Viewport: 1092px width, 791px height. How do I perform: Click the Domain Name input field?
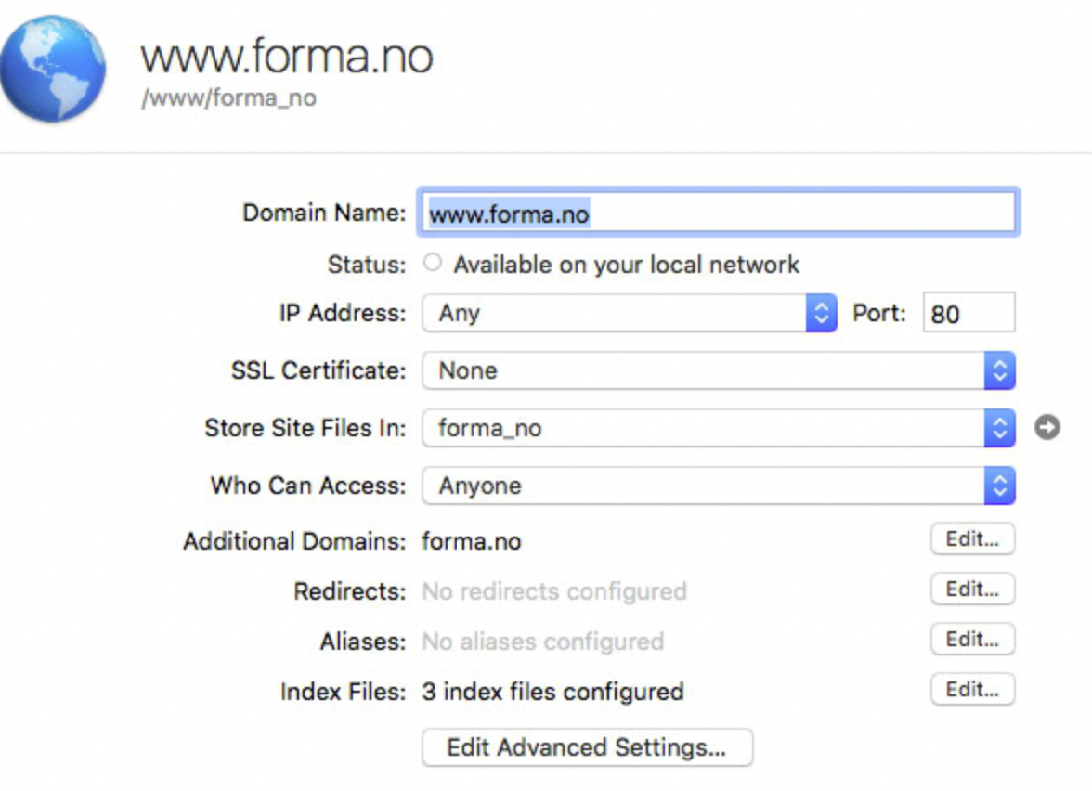[x=718, y=213]
